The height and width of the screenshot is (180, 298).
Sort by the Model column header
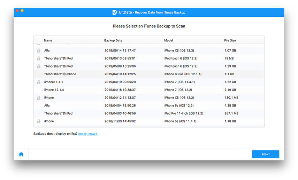pos(169,40)
